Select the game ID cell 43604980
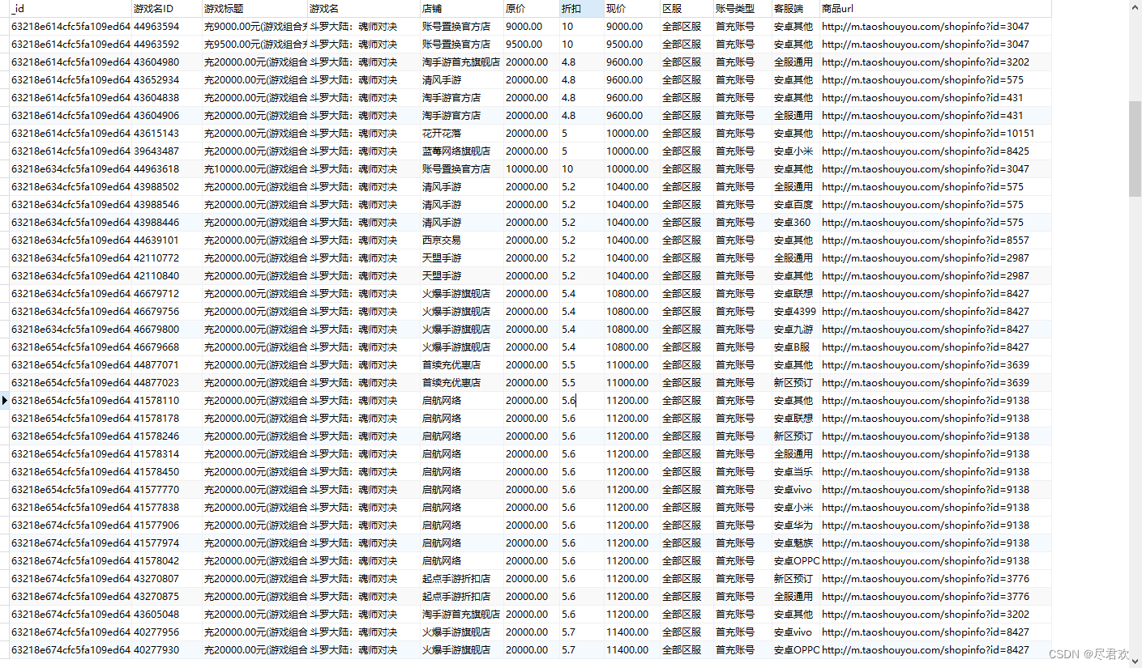This screenshot has height=668, width=1142. point(166,62)
